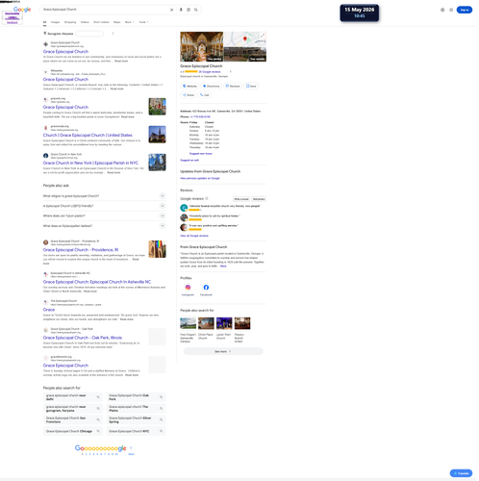Click the Save button in knowledge panel
The width and height of the screenshot is (479, 481).
click(x=251, y=86)
